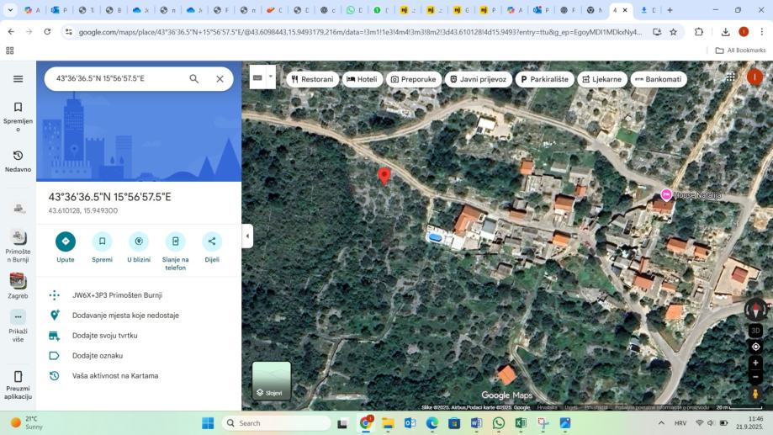Click the Windows taskbar Search box
Image resolution: width=773 pixels, height=435 pixels.
tap(277, 423)
